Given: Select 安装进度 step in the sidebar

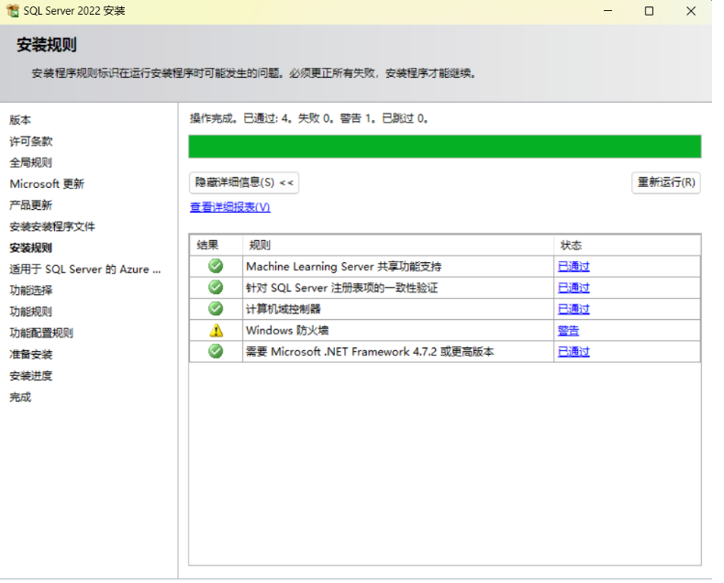Looking at the screenshot, I should click(x=31, y=376).
